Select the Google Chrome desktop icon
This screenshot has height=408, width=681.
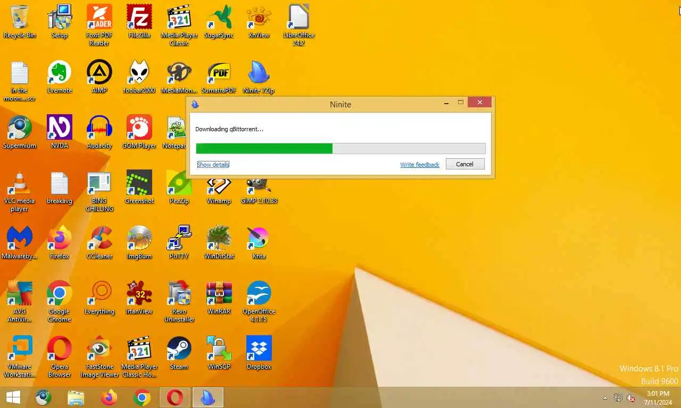(x=60, y=302)
